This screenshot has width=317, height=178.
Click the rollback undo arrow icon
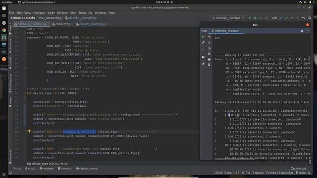coord(303,18)
